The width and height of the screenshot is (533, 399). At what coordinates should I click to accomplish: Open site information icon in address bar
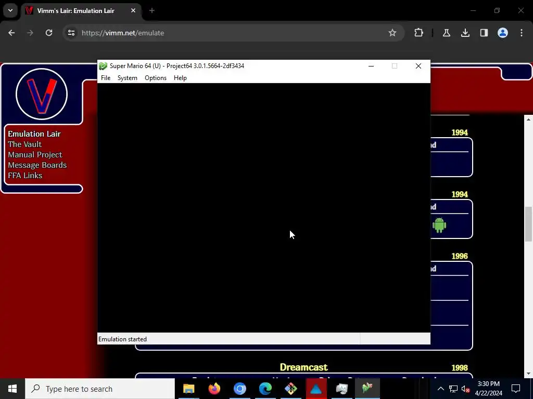(71, 33)
